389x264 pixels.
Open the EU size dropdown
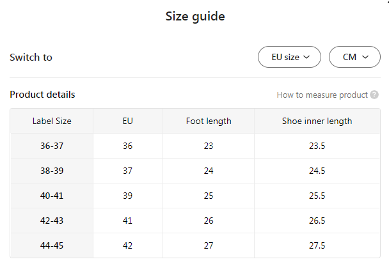(x=289, y=57)
